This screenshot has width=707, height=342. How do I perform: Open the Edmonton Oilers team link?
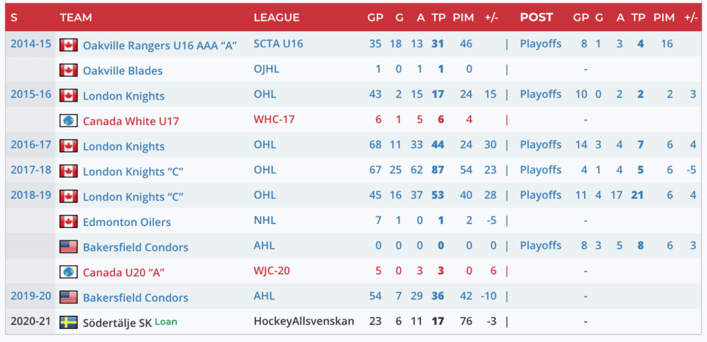coord(126,222)
